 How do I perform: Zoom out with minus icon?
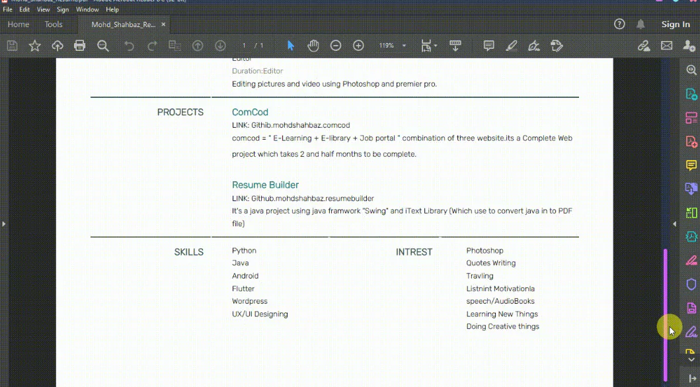(x=336, y=46)
